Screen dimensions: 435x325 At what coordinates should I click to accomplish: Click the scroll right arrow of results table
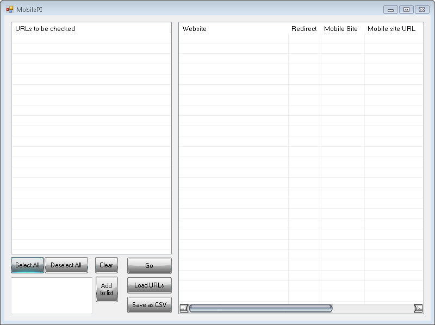[418, 308]
